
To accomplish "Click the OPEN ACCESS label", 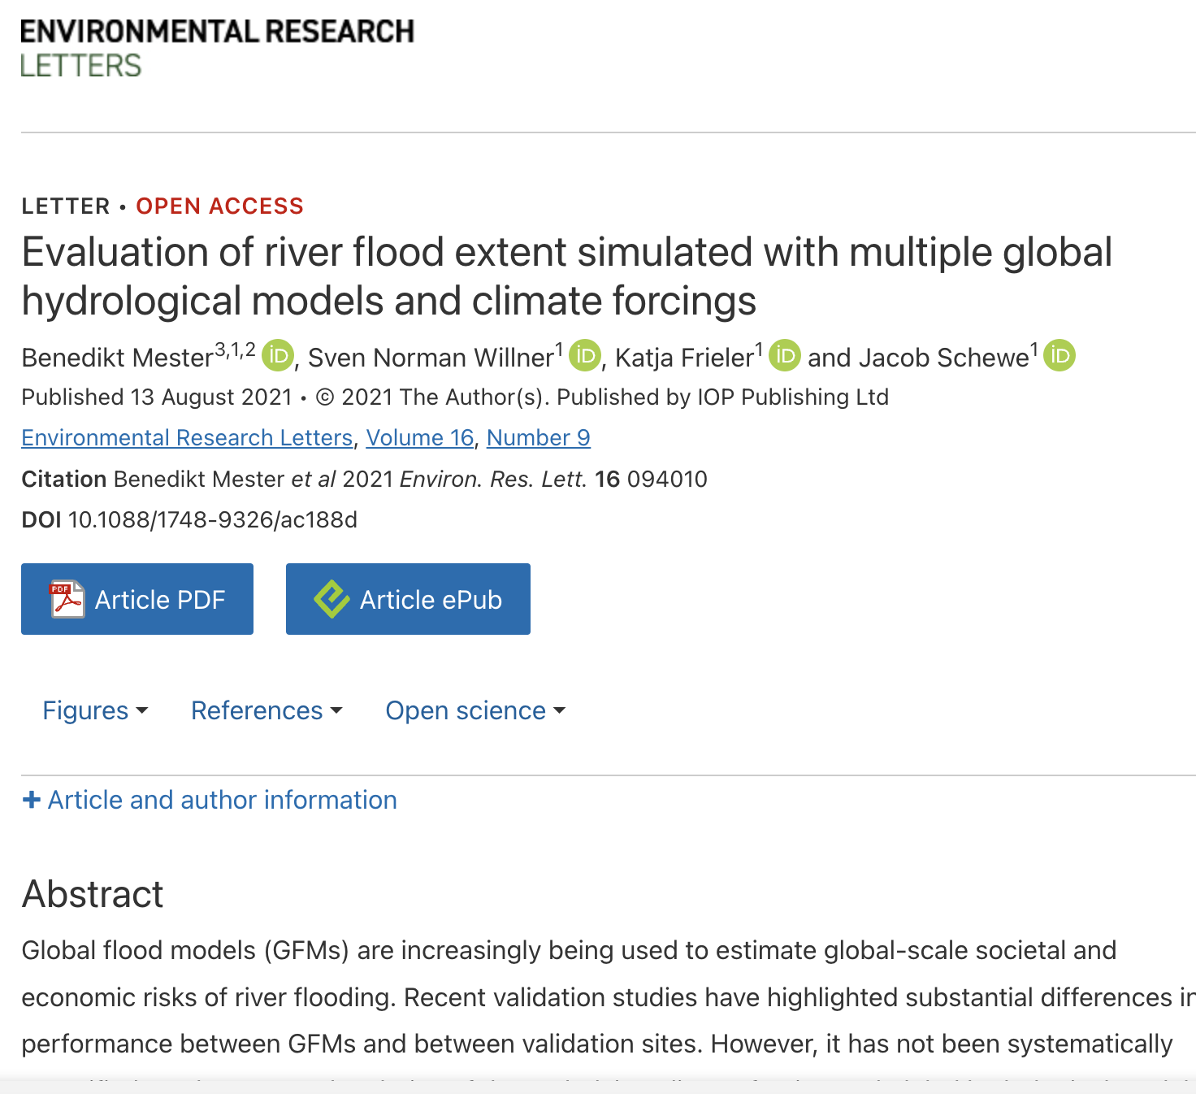I will [219, 206].
